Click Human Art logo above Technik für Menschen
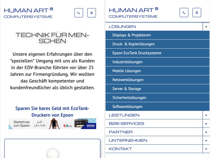 click(28, 13)
